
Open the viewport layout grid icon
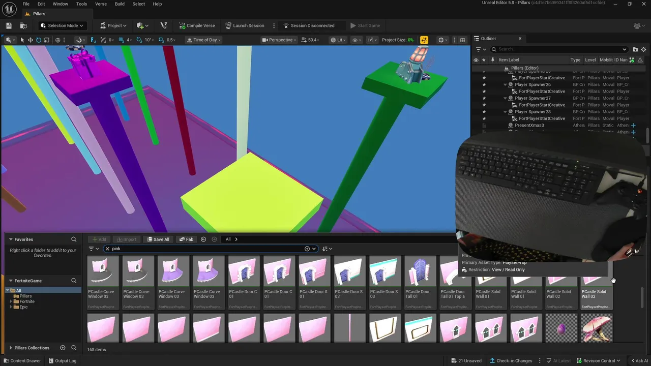tap(462, 40)
